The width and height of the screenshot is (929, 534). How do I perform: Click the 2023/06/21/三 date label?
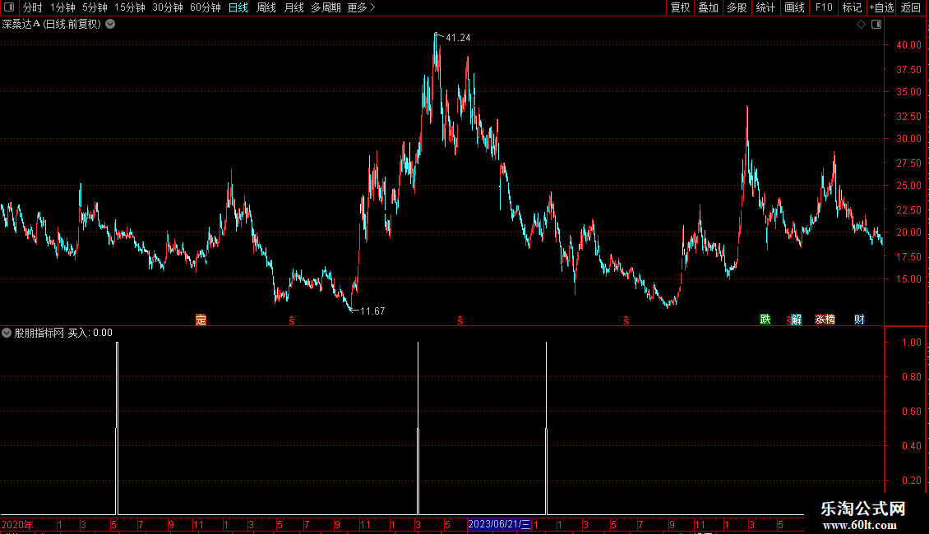499,524
